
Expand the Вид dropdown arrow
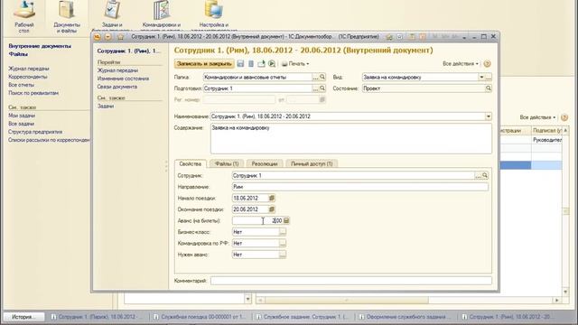pyautogui.click(x=481, y=77)
